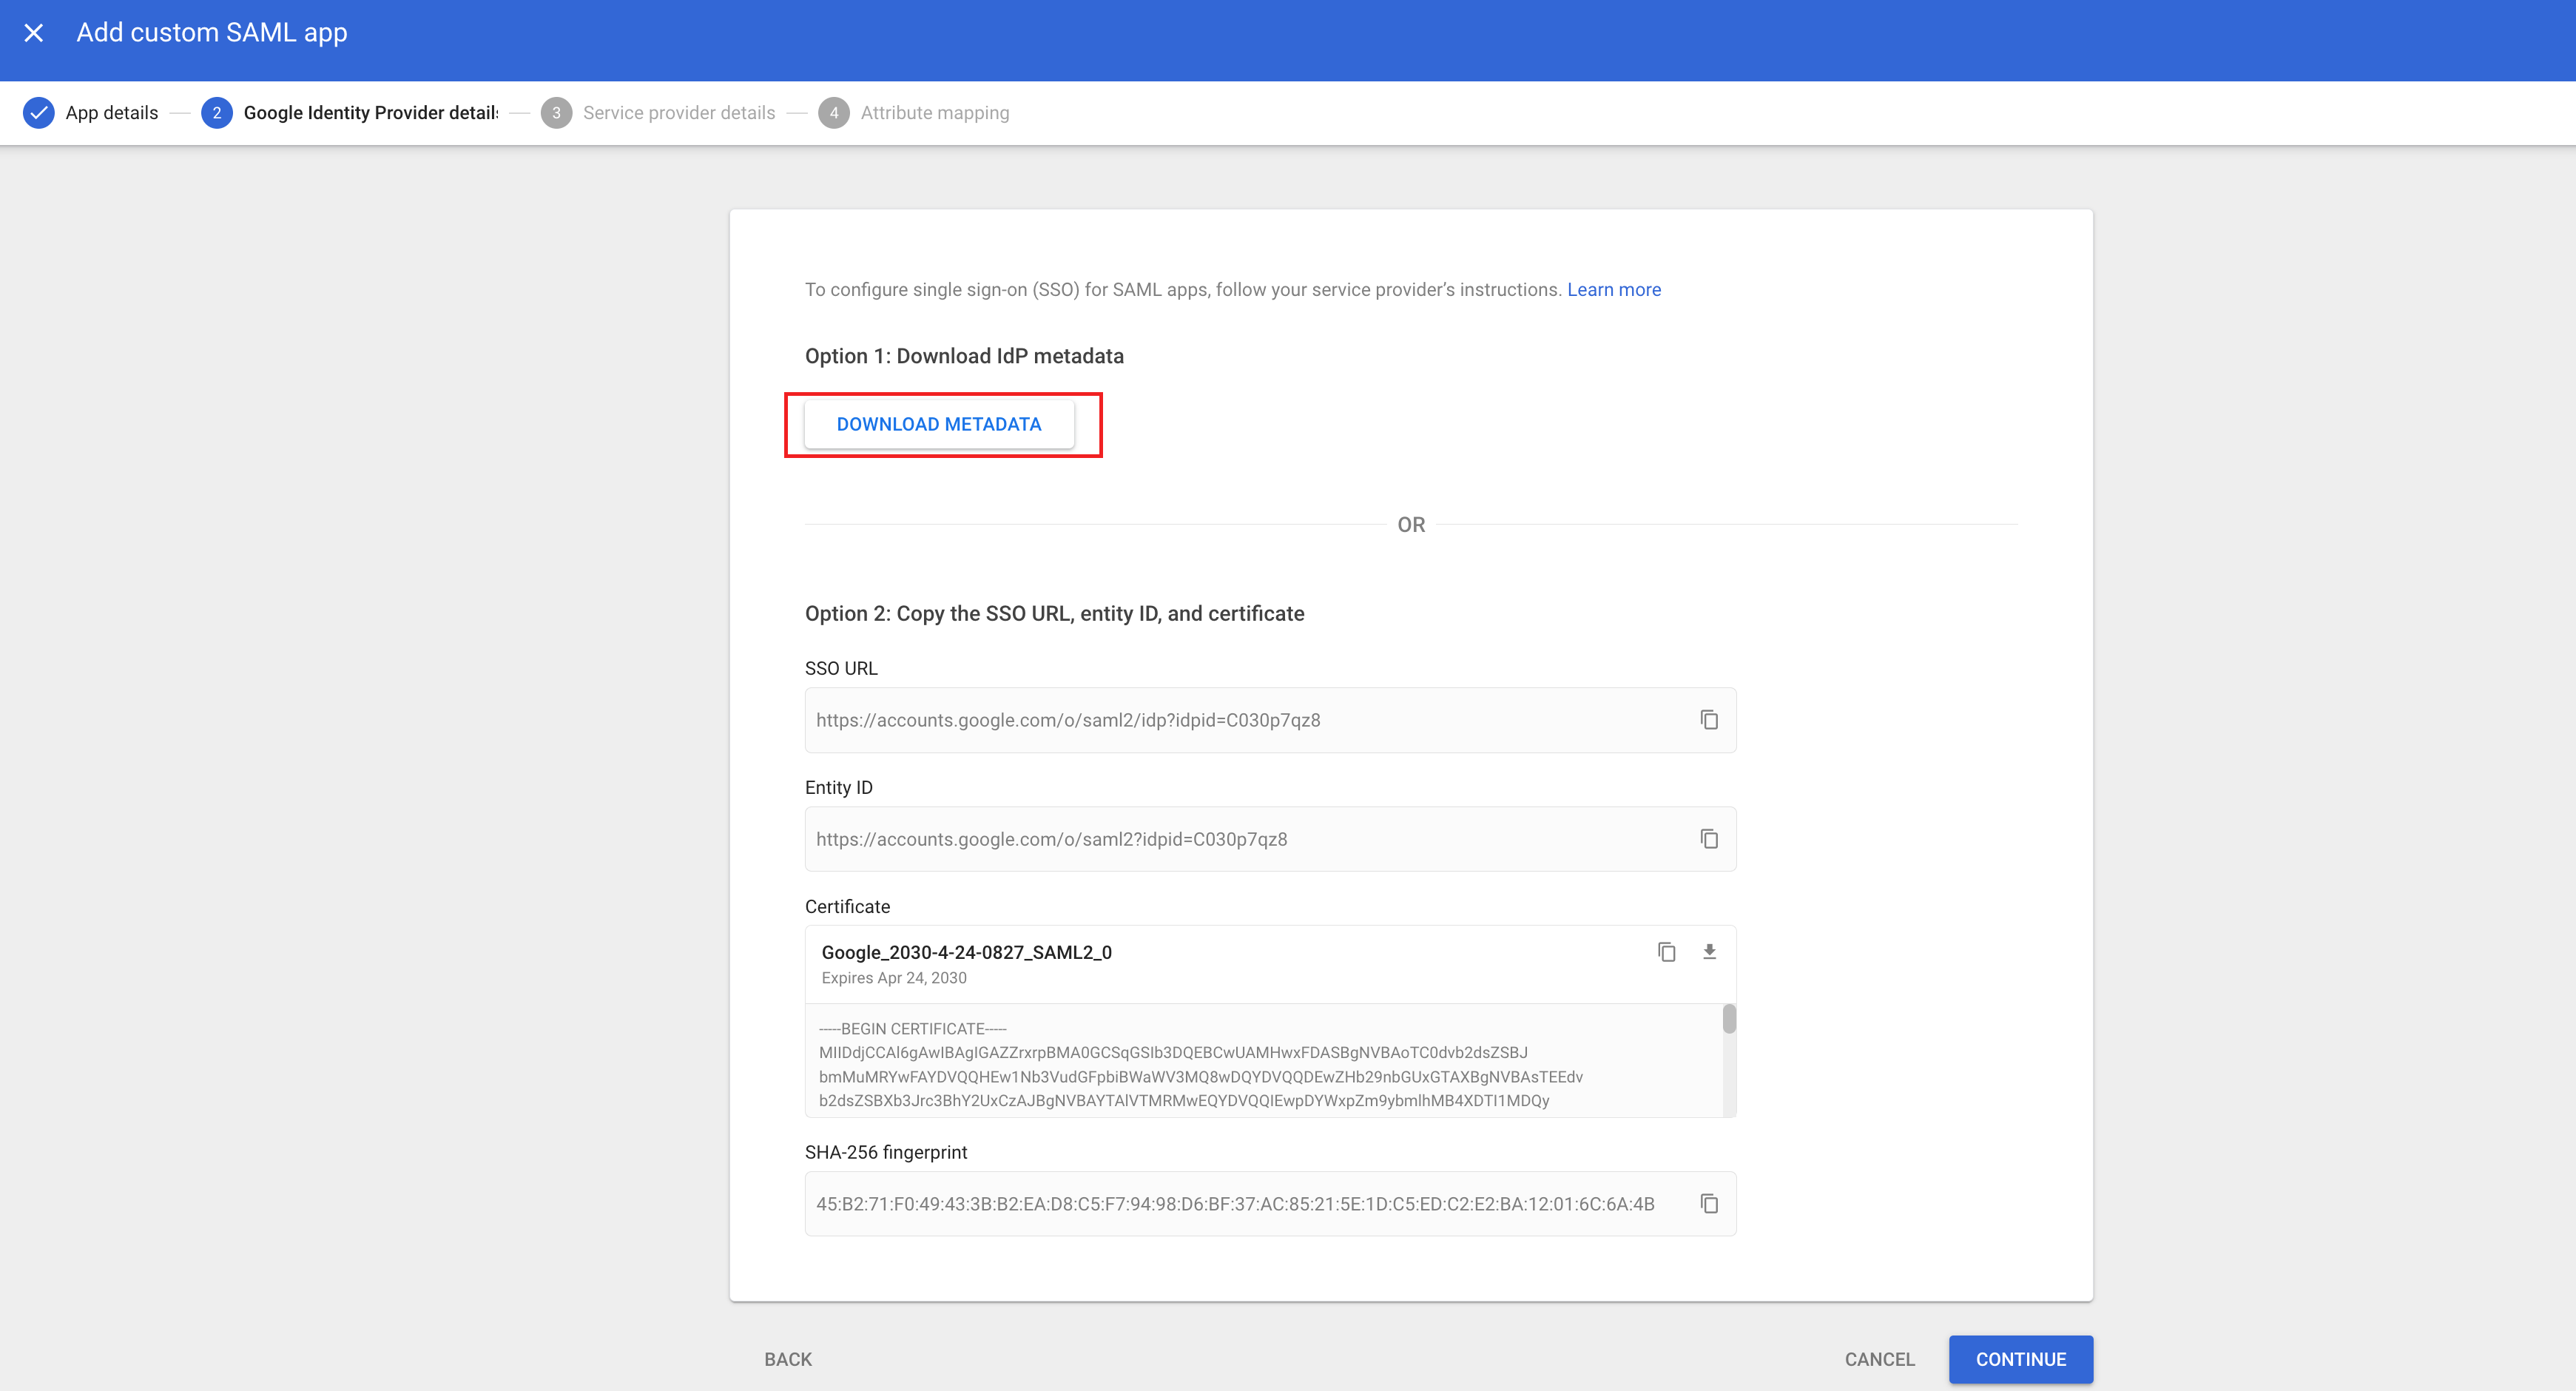Copy the Entity ID to clipboard
This screenshot has height=1391, width=2576.
(x=1709, y=839)
